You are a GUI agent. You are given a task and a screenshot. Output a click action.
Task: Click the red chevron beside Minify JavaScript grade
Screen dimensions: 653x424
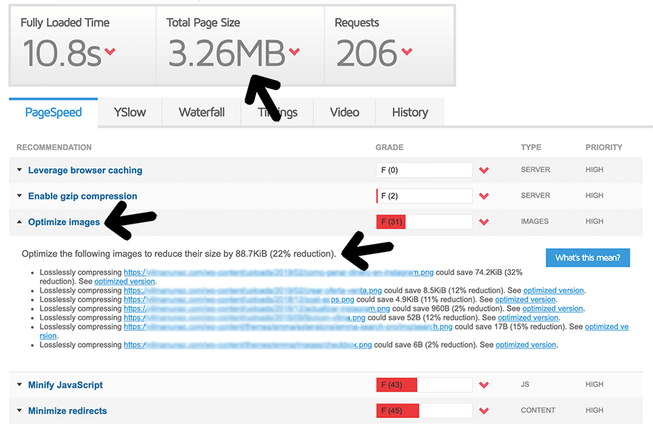coord(484,385)
